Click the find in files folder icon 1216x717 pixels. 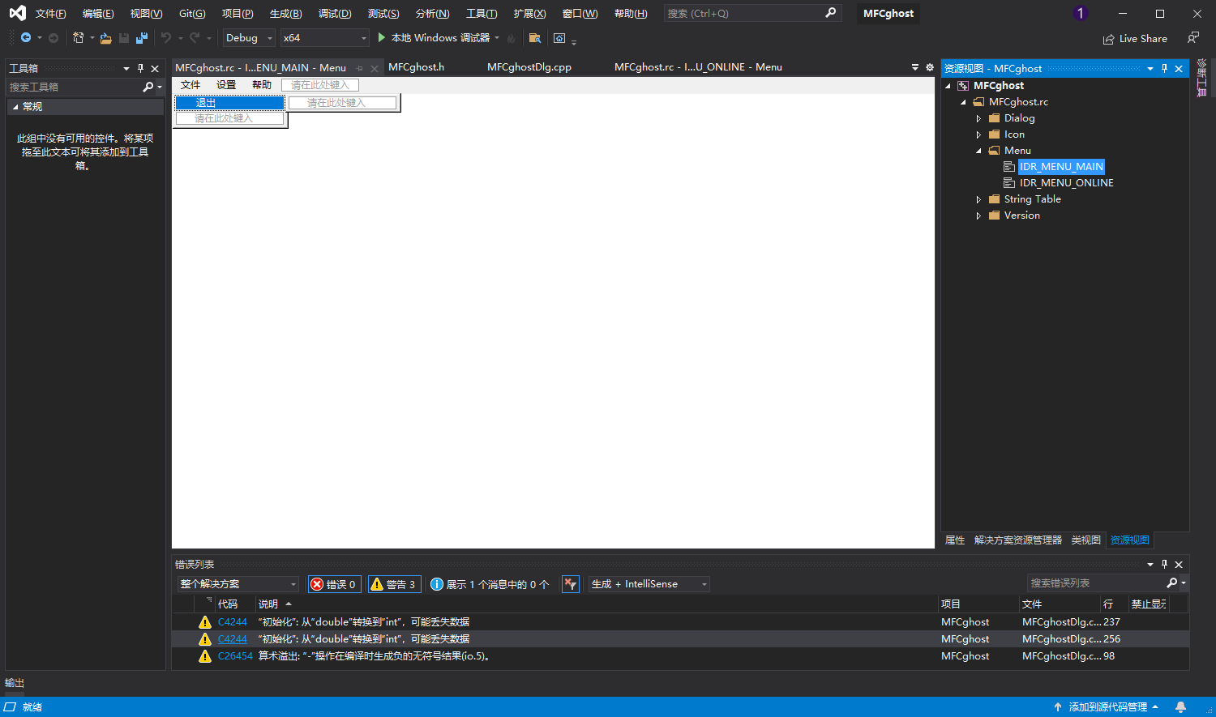point(534,38)
